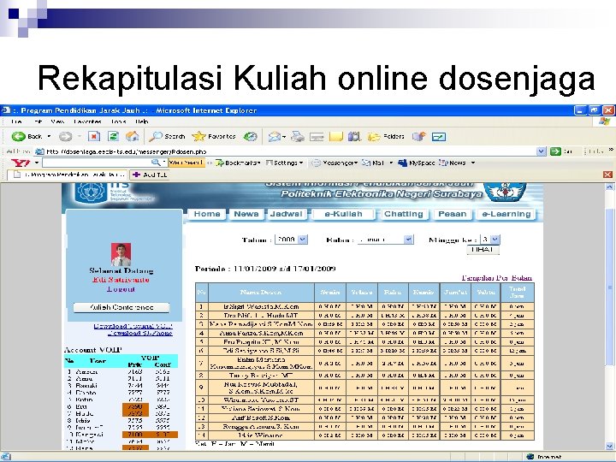Open the View menu
The width and height of the screenshot is (616, 462).
[x=57, y=121]
